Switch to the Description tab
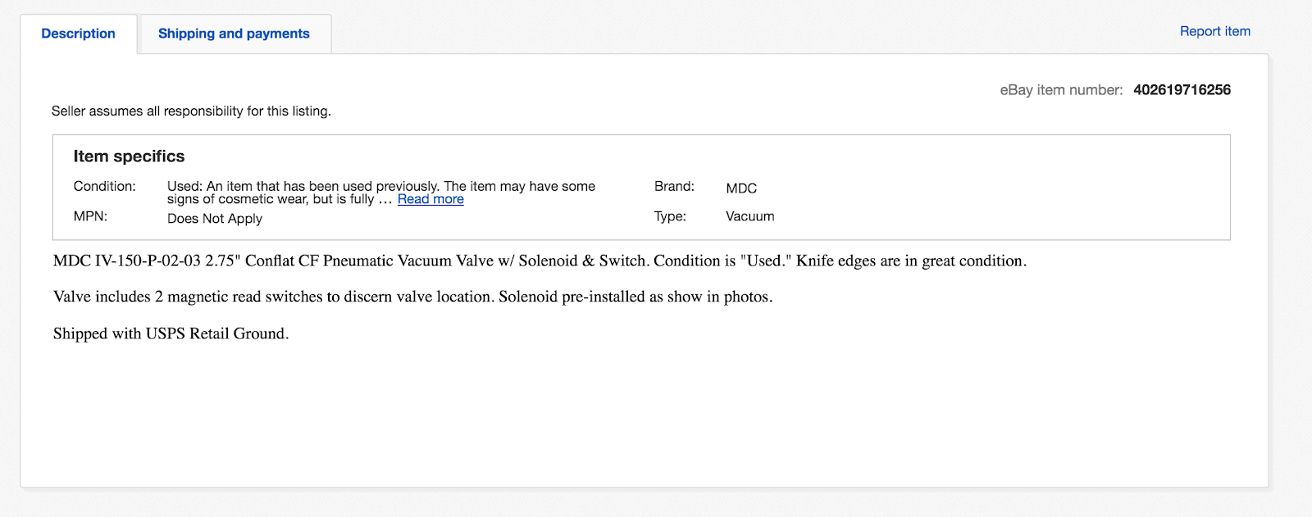This screenshot has height=517, width=1312. click(x=78, y=34)
